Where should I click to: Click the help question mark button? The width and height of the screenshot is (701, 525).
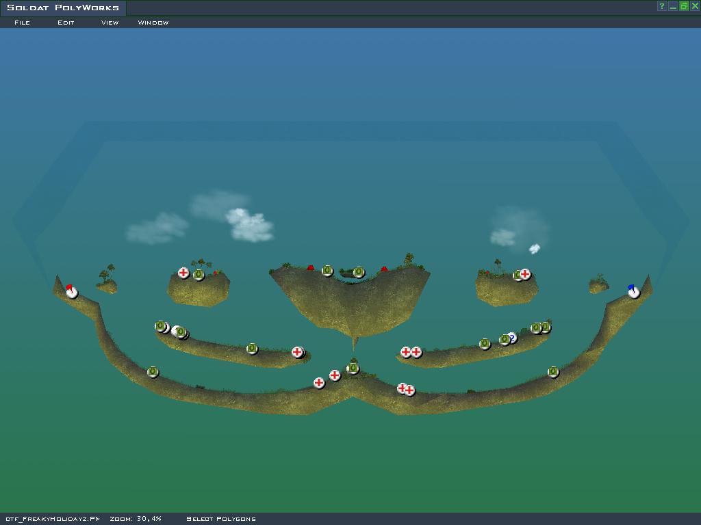[662, 6]
